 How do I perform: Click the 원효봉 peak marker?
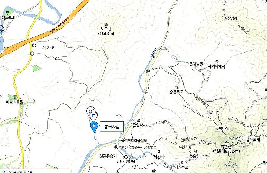coord(179,147)
